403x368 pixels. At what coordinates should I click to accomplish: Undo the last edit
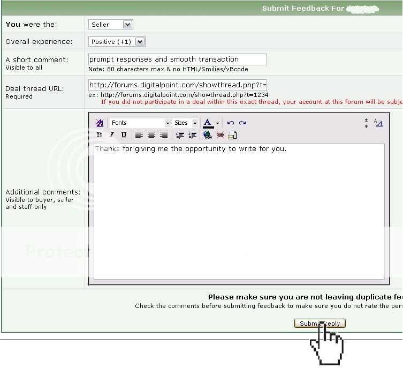[230, 123]
